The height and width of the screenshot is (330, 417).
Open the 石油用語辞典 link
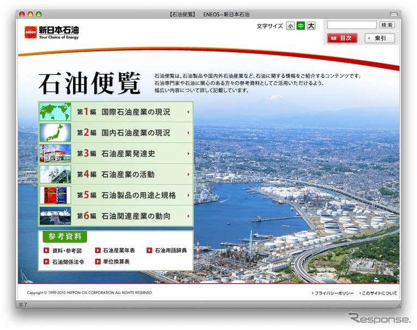(171, 250)
